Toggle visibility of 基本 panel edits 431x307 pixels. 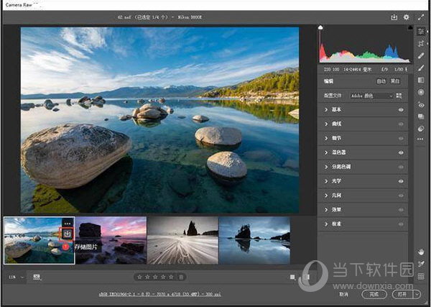click(401, 110)
